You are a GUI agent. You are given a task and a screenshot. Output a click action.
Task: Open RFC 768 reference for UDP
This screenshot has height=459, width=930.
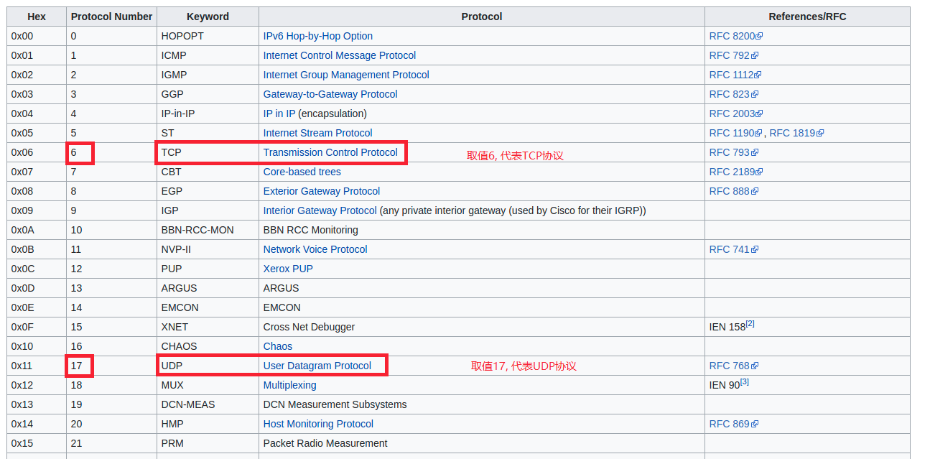tap(733, 366)
